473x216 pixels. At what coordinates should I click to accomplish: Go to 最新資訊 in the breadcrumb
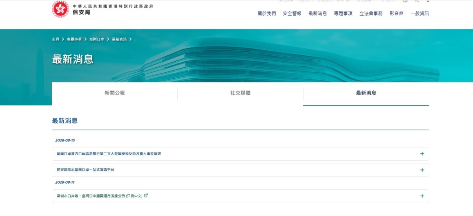119,39
